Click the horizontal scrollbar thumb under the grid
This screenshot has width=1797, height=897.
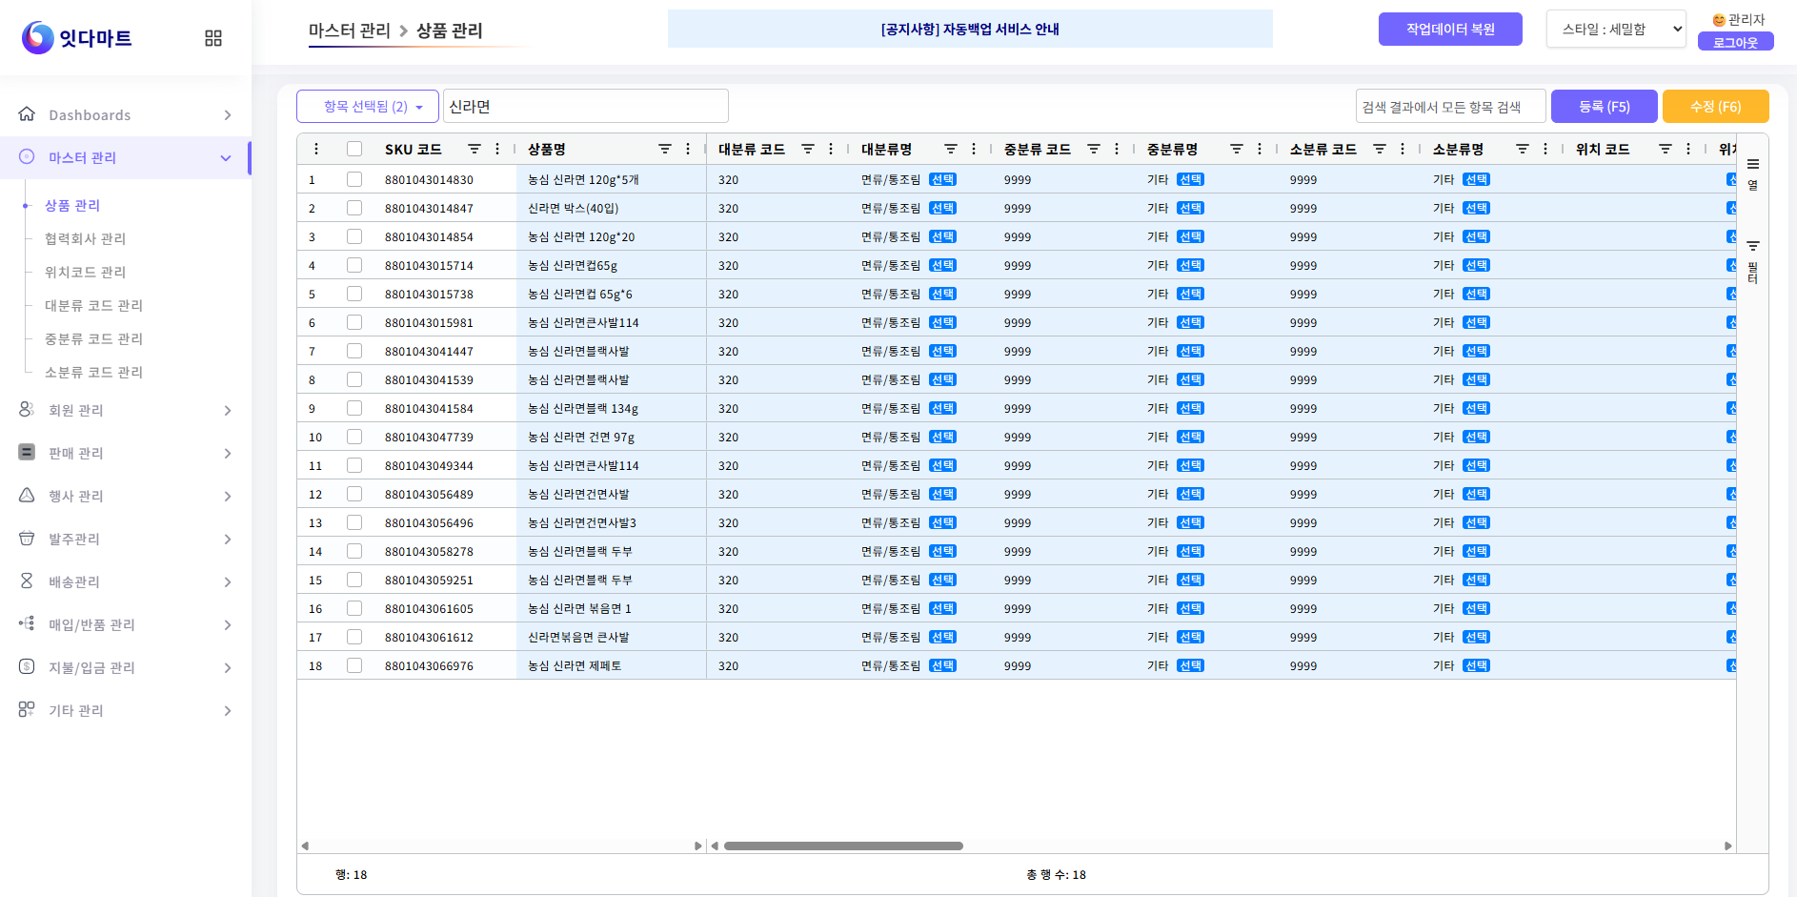pos(843,846)
